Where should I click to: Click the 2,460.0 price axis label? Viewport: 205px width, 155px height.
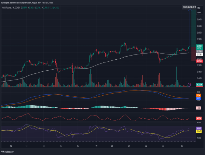(x=200, y=78)
